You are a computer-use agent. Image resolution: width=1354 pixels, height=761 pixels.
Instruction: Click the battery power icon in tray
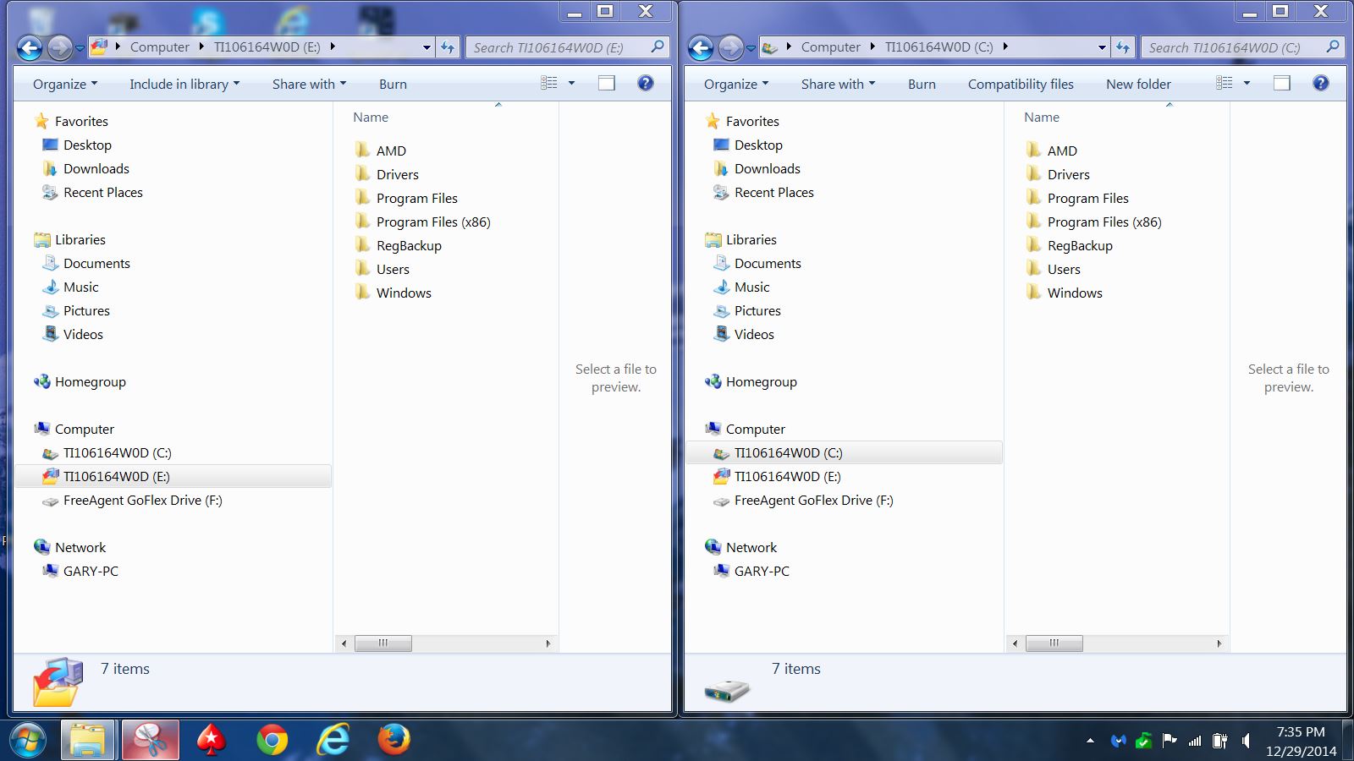[x=1220, y=741]
